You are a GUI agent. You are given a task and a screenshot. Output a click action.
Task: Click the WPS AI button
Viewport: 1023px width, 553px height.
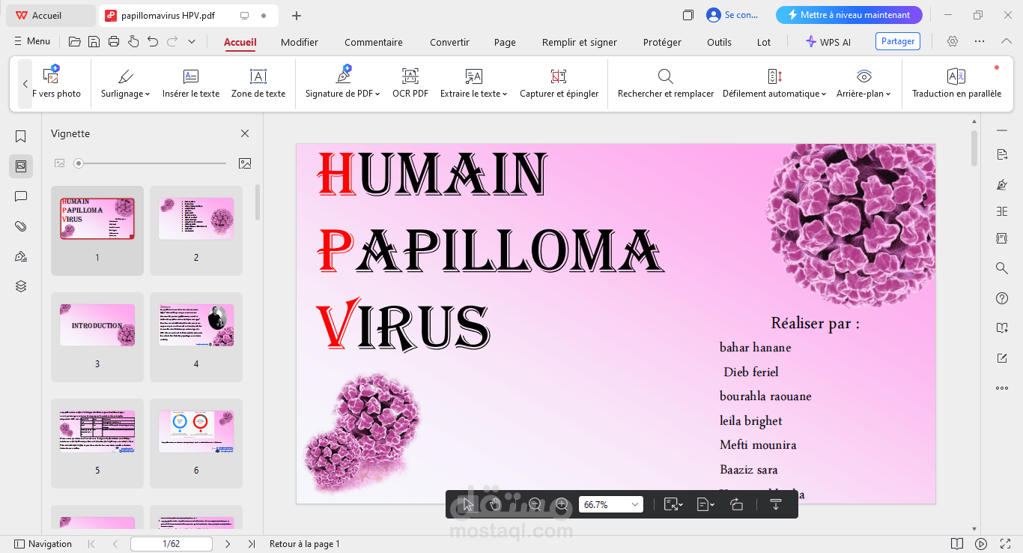pos(828,42)
